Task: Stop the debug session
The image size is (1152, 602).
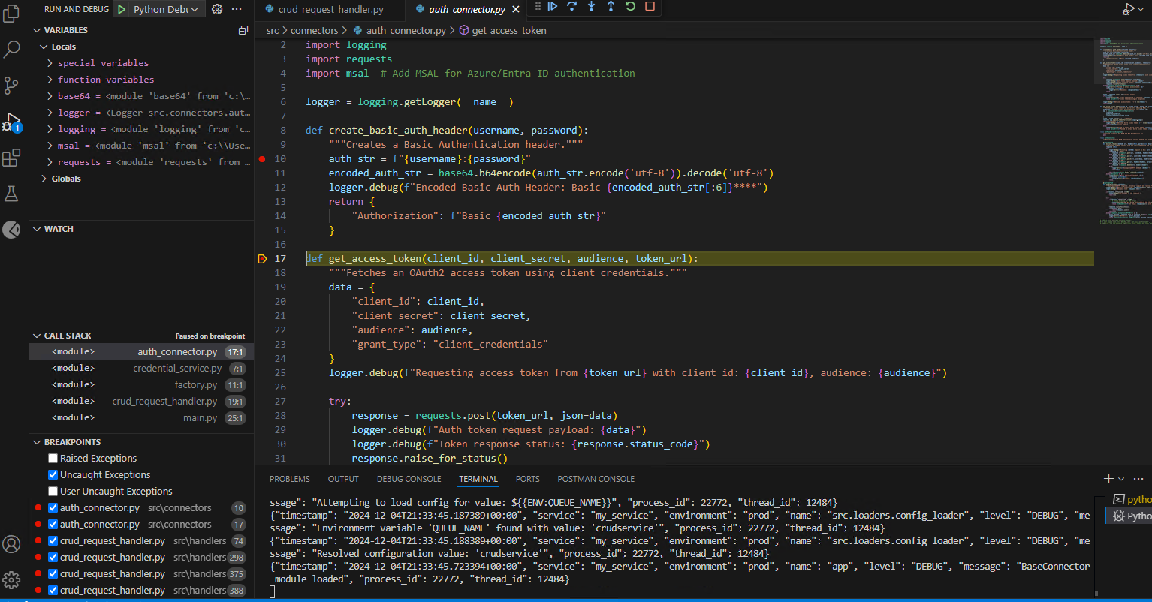Action: 650,6
